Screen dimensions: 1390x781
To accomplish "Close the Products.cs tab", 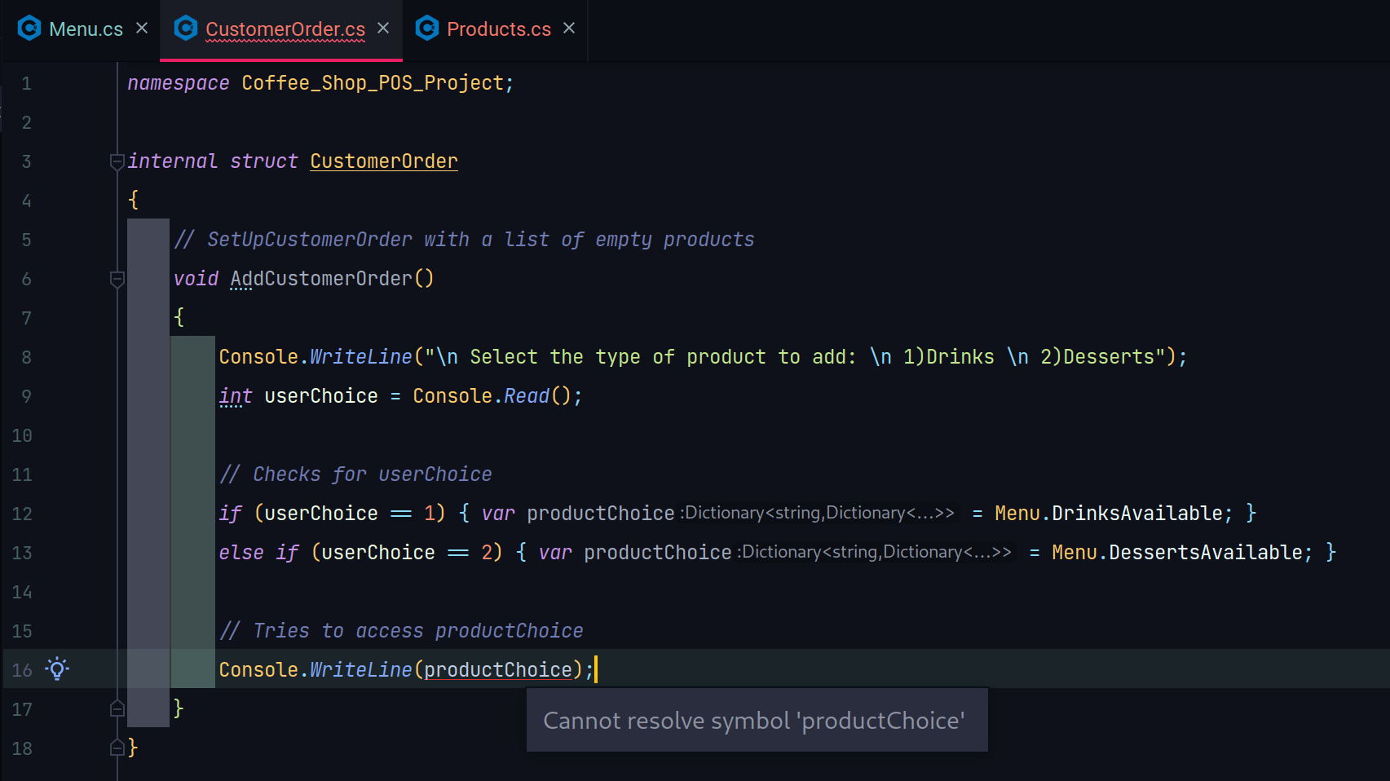I will click(569, 29).
